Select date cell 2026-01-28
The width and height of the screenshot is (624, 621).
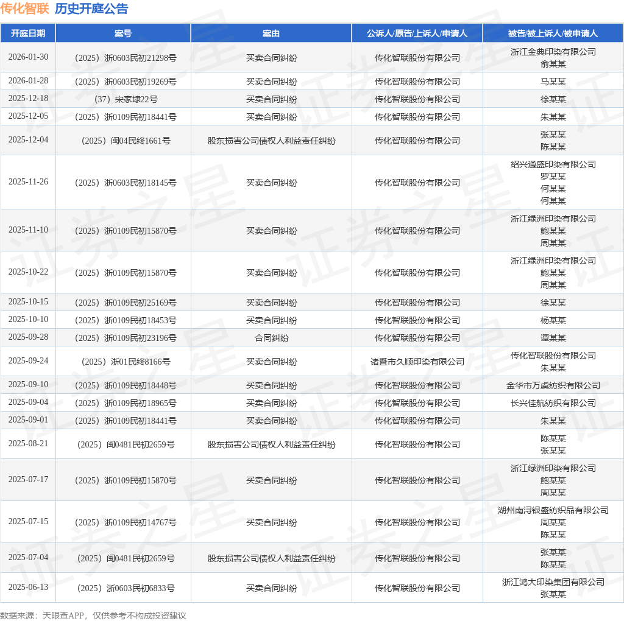(28, 81)
